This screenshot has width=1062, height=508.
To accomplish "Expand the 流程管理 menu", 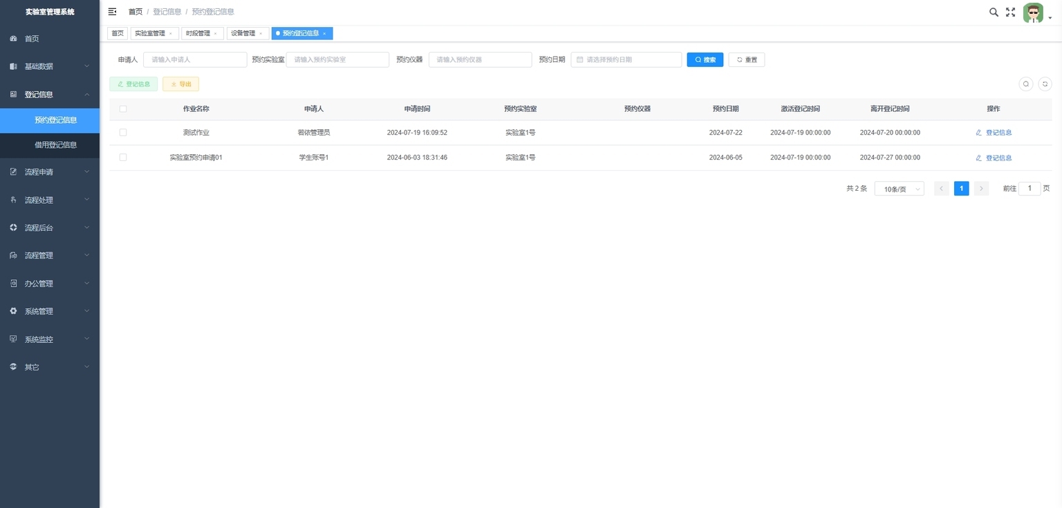I will point(50,256).
